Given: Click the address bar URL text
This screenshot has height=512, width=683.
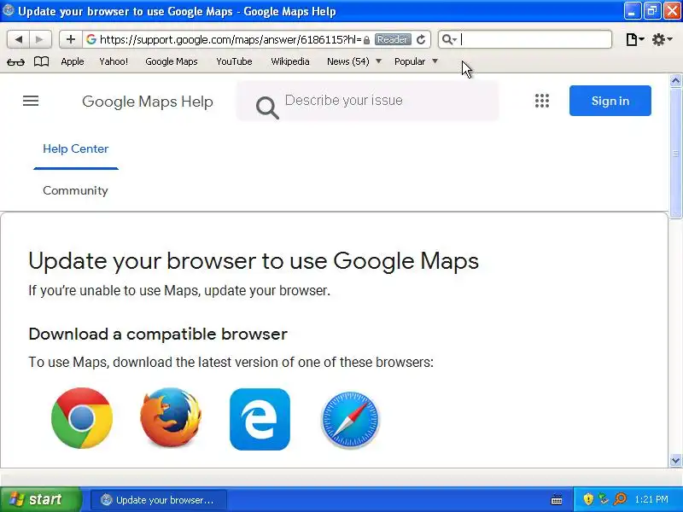Looking at the screenshot, I should (231, 39).
